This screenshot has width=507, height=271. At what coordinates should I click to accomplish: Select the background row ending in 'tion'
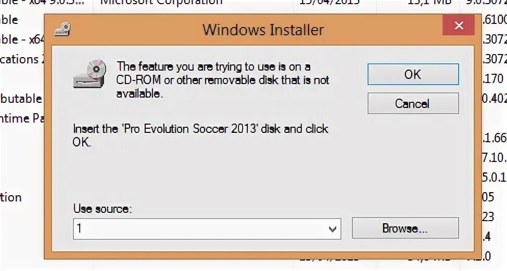click(x=10, y=197)
